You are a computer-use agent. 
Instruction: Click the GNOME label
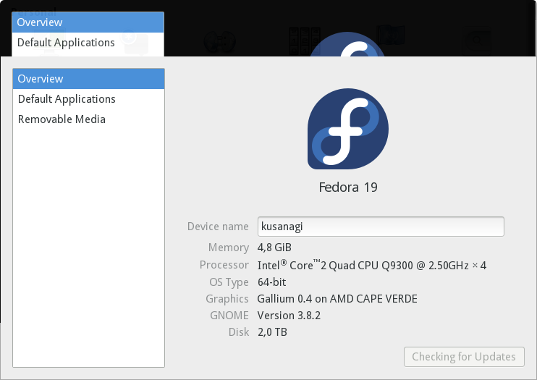[229, 316]
